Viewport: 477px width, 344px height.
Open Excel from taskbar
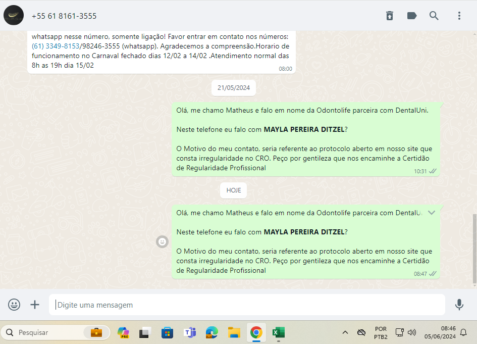click(278, 332)
